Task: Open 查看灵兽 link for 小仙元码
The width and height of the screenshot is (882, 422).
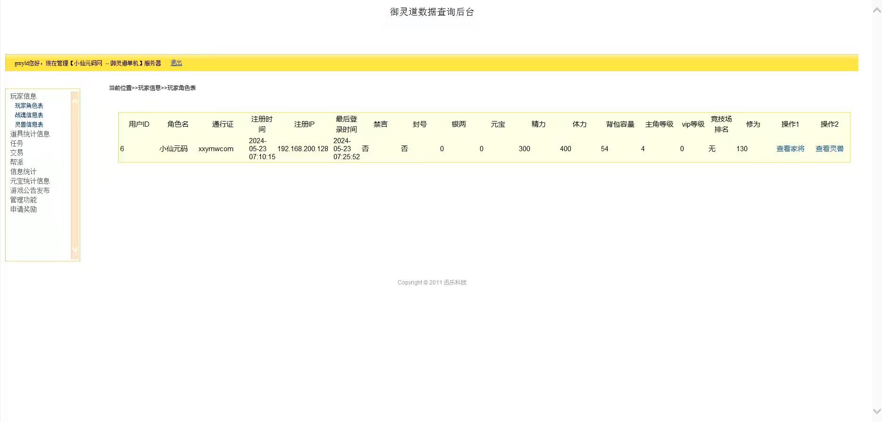Action: click(x=830, y=149)
